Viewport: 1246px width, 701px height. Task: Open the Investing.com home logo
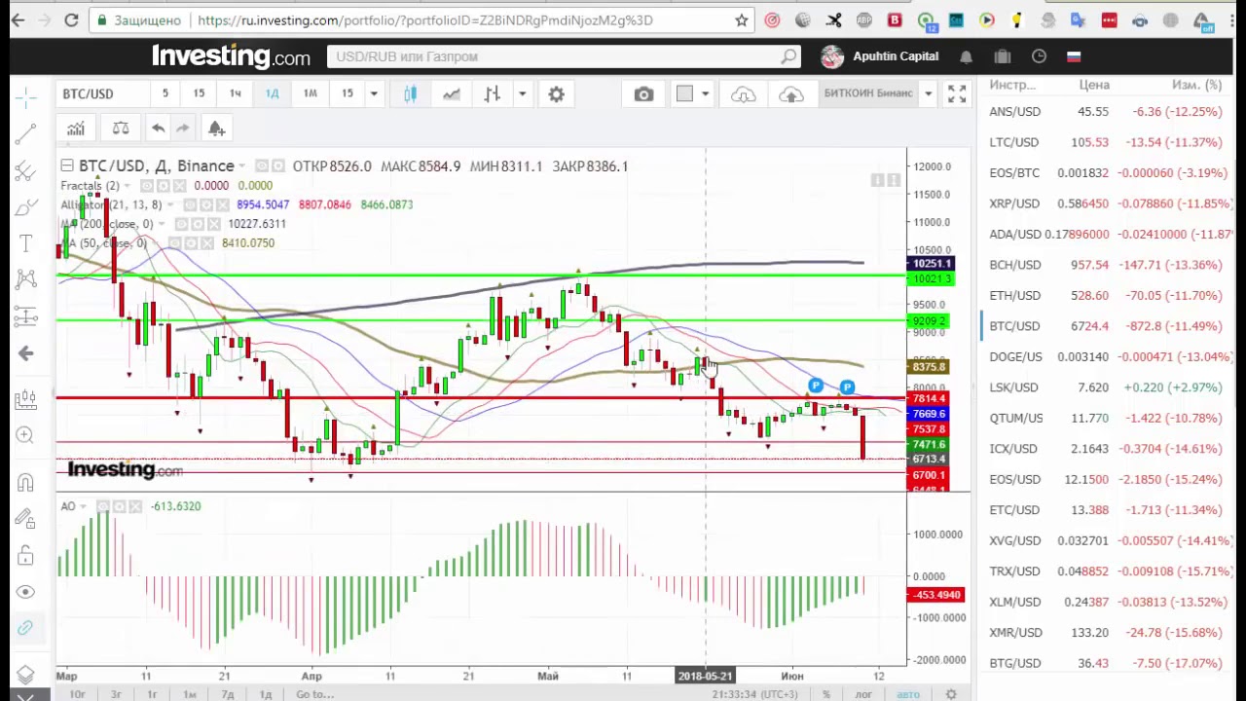point(231,56)
